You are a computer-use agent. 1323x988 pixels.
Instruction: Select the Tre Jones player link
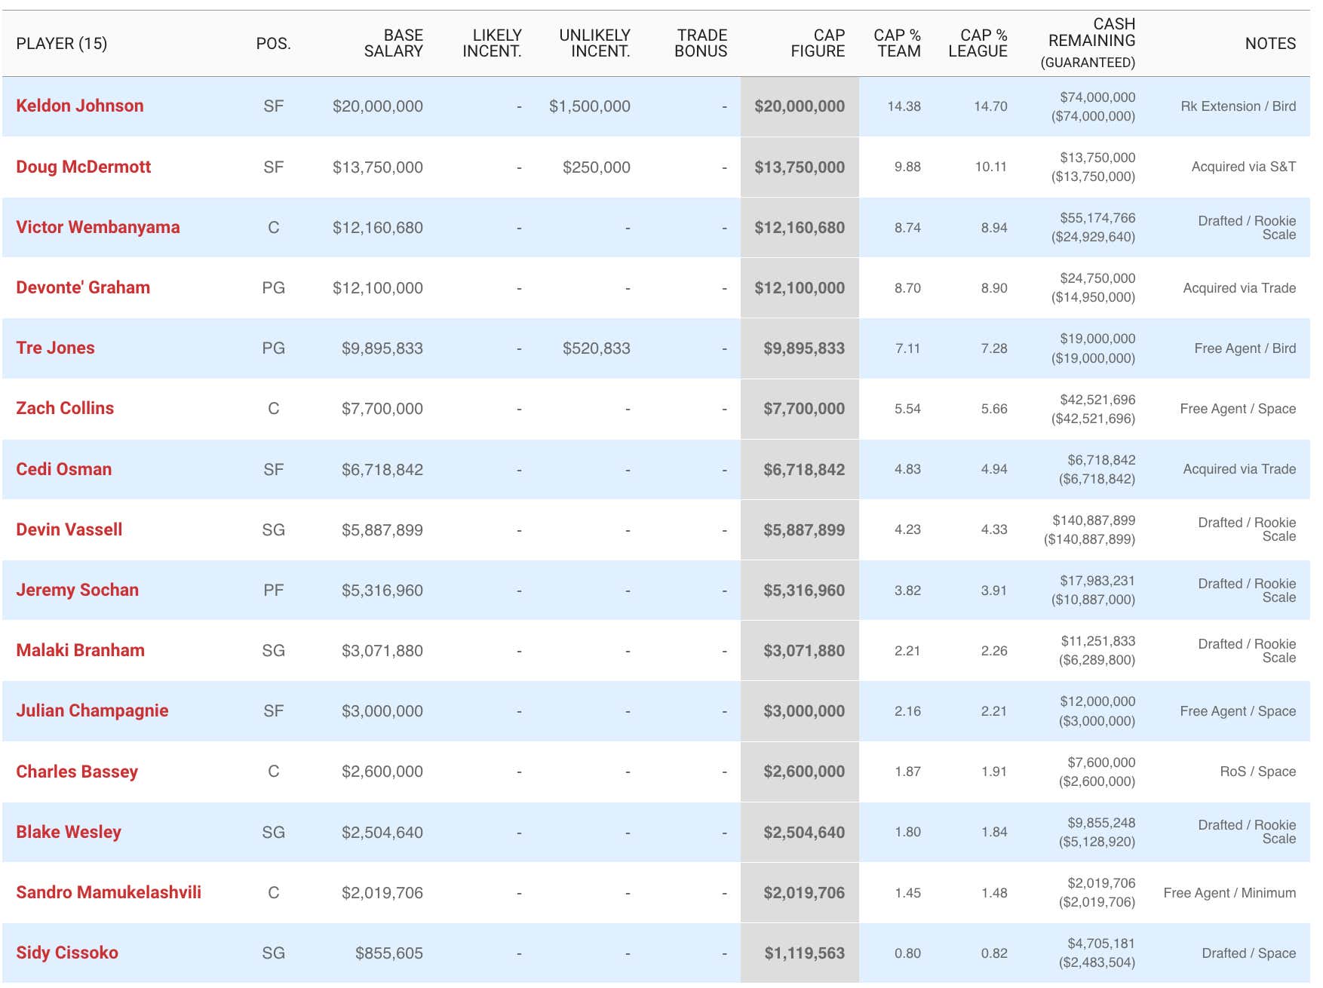click(56, 348)
